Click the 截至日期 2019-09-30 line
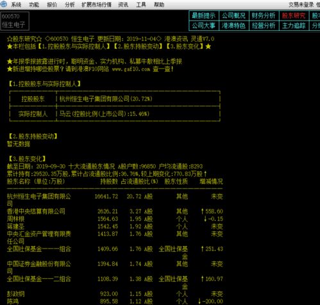Screen dimensions: 320x305 [x=105, y=167]
